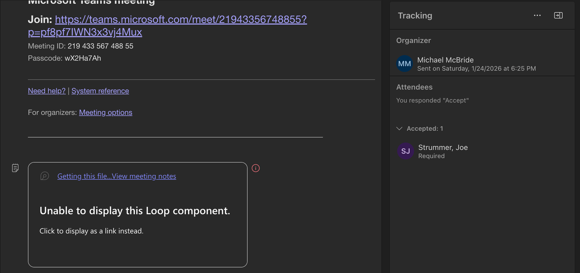Click the "Unable to display this Loop component" heading
Viewport: 580px width, 273px height.
[135, 211]
